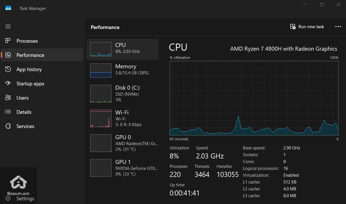This screenshot has width=346, height=204.
Task: Click the Task Manager app icon in title bar
Action: click(8, 8)
